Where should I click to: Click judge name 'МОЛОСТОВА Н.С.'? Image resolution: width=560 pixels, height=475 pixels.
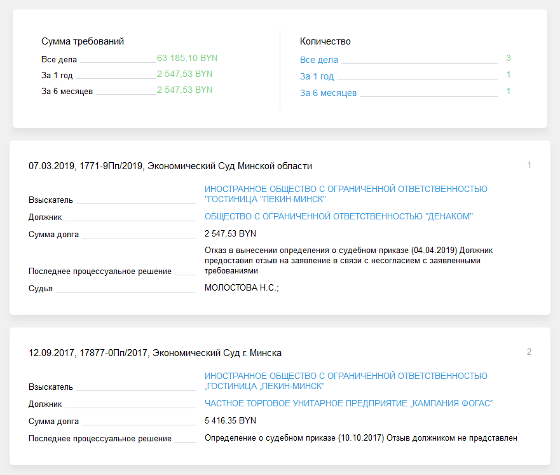coord(241,288)
